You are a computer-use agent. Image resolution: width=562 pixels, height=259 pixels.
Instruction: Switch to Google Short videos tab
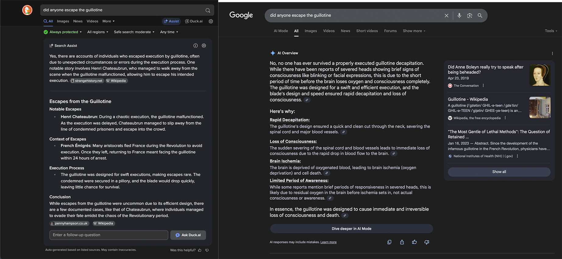point(367,31)
